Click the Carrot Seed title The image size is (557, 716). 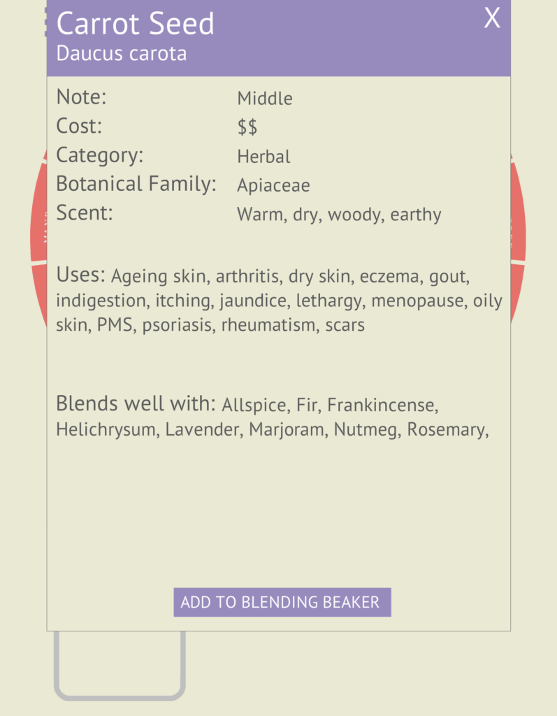(135, 23)
